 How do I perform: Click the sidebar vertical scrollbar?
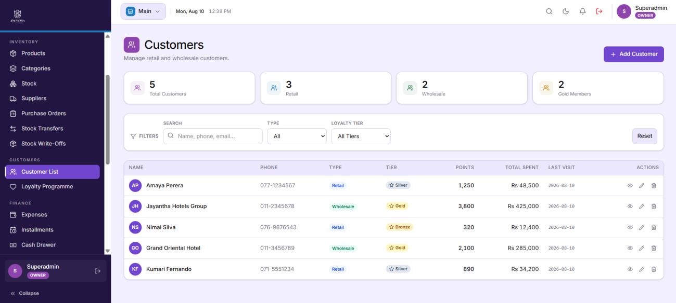(108, 119)
